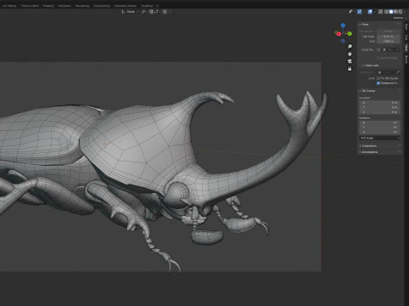Open the Scripting workspace tab
This screenshot has width=409, height=306.
147,6
